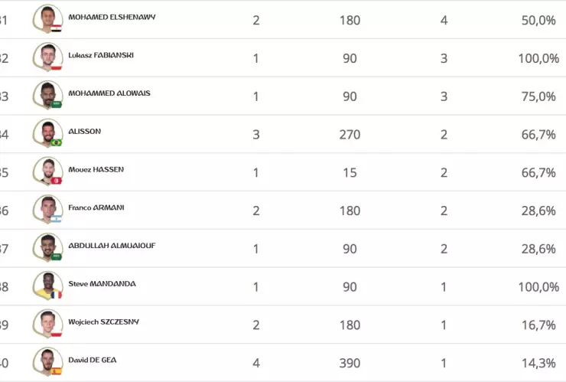Click Lukasz Fabianski's player photo
566x382 pixels.
(x=47, y=57)
